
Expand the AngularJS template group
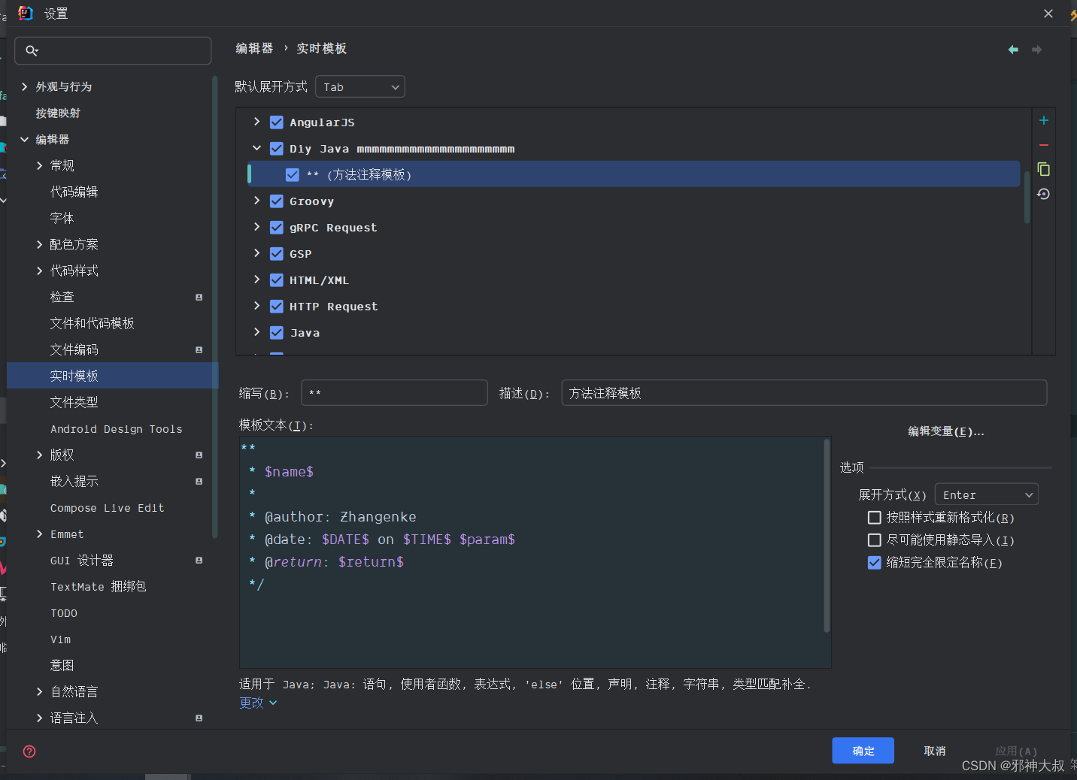[x=256, y=122]
